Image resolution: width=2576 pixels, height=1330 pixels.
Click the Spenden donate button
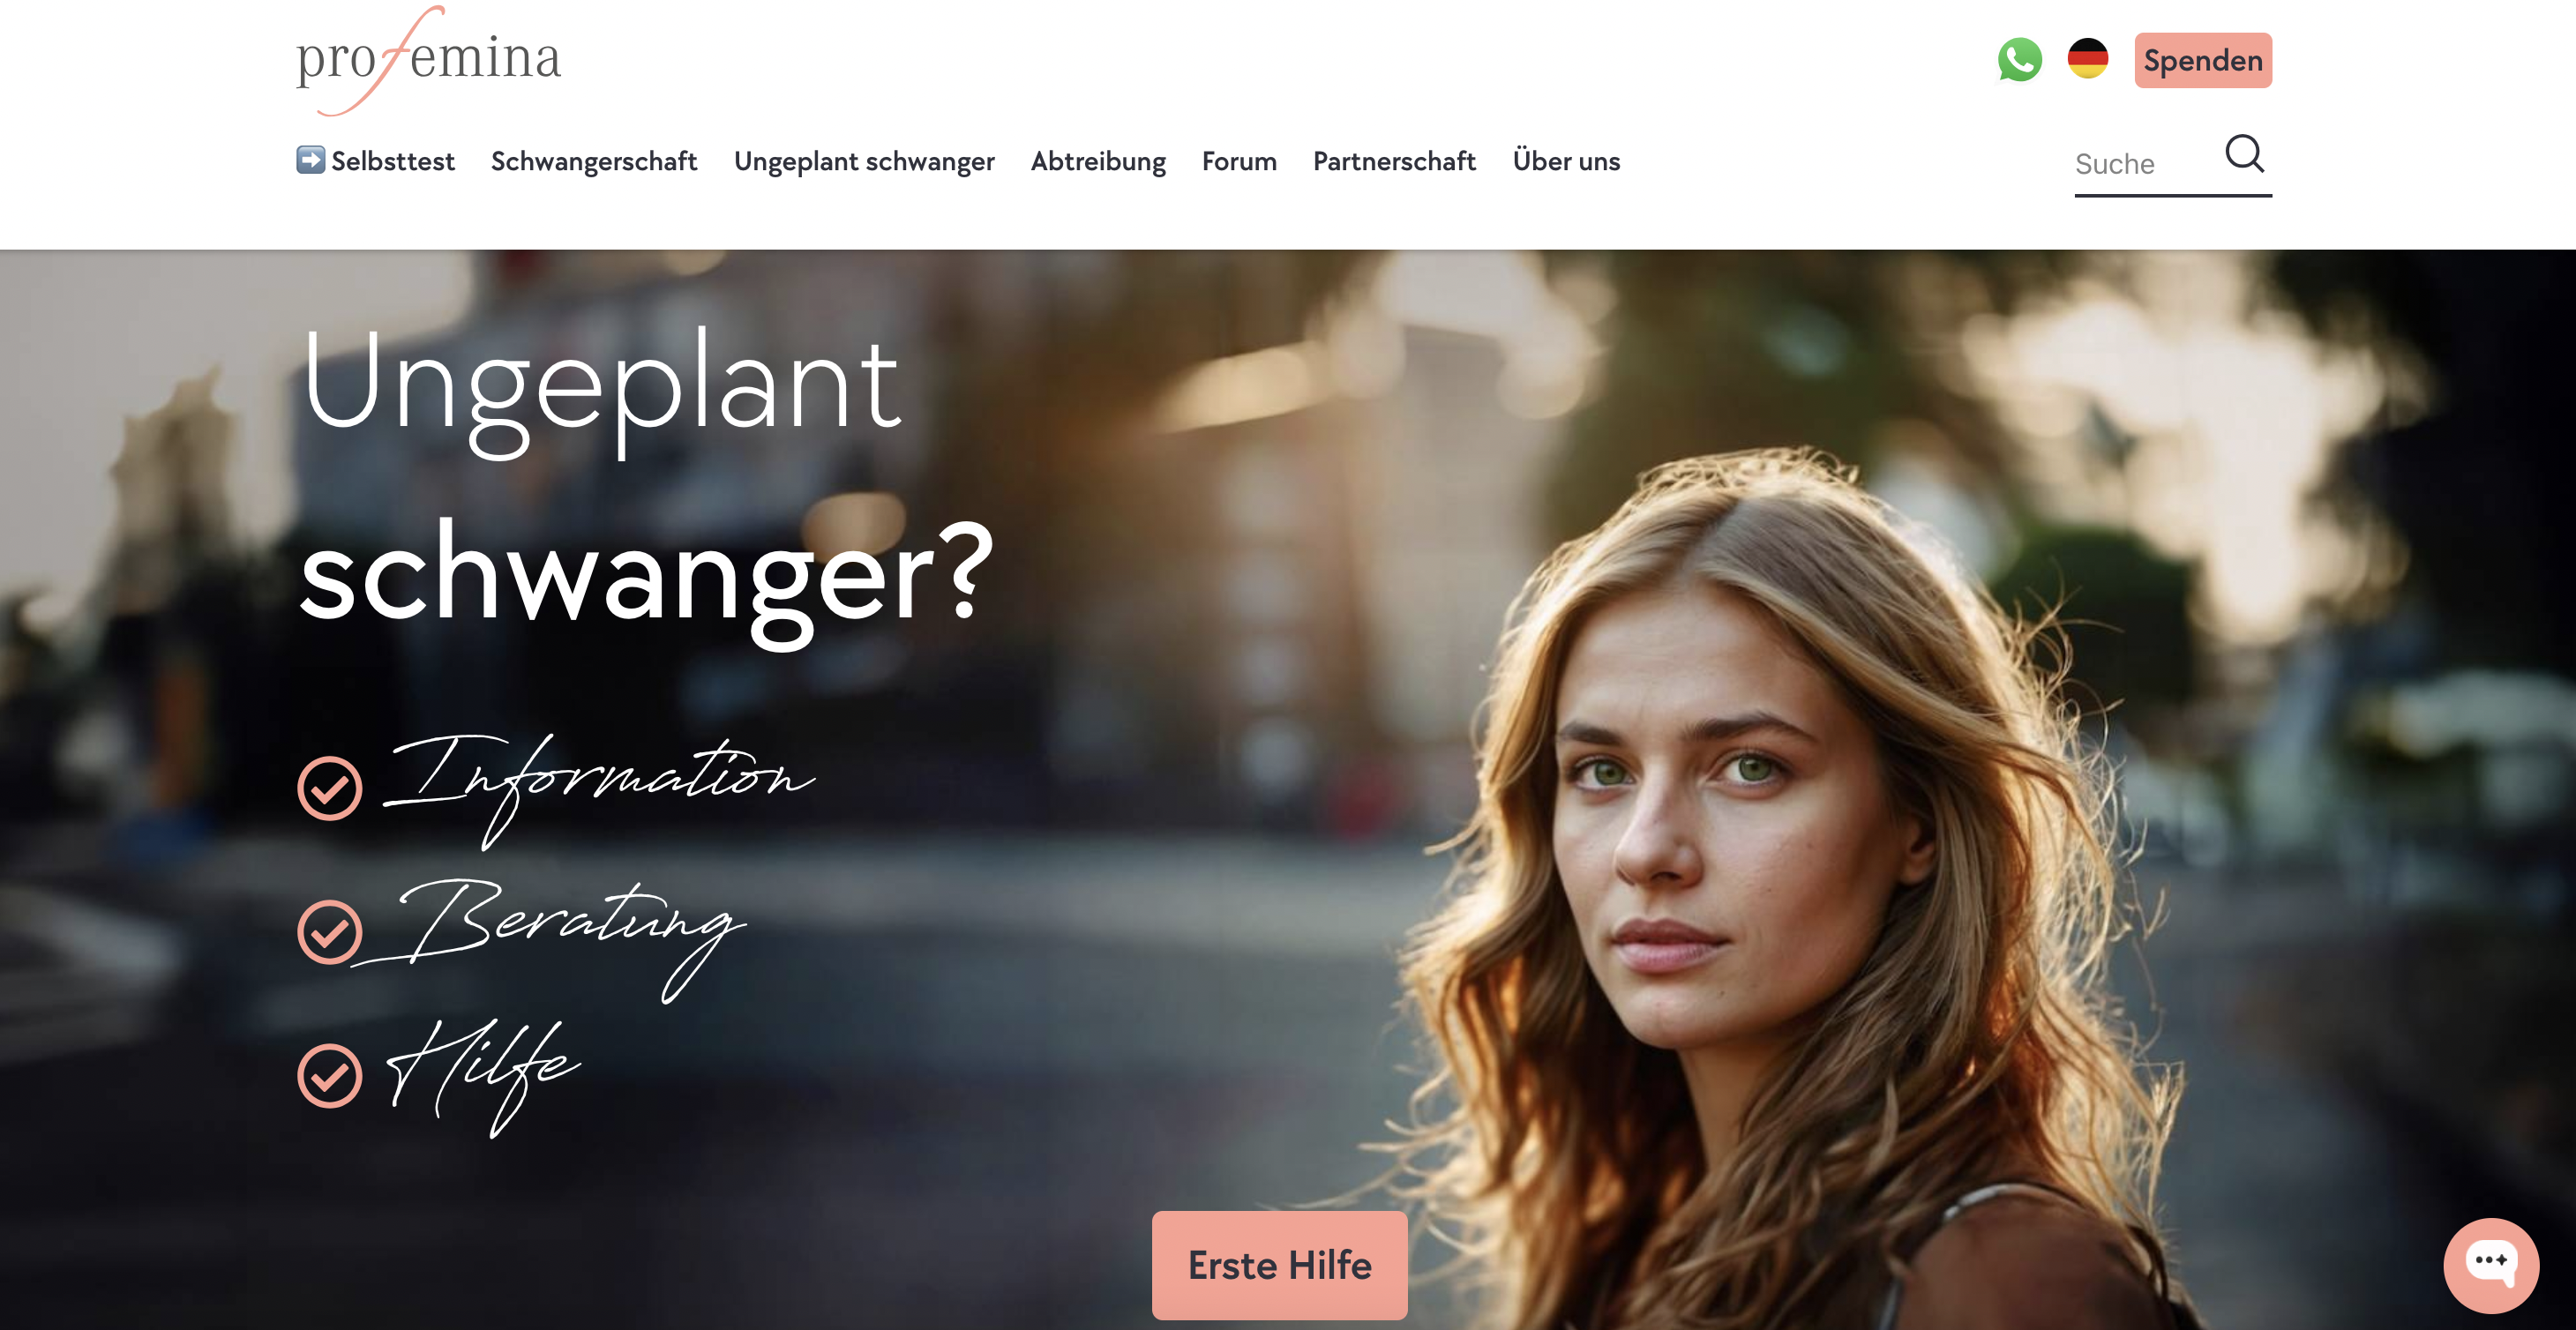pyautogui.click(x=2203, y=60)
